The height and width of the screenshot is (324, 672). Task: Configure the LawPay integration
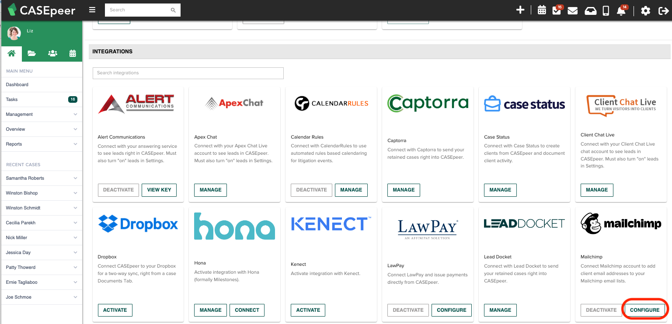pos(452,310)
